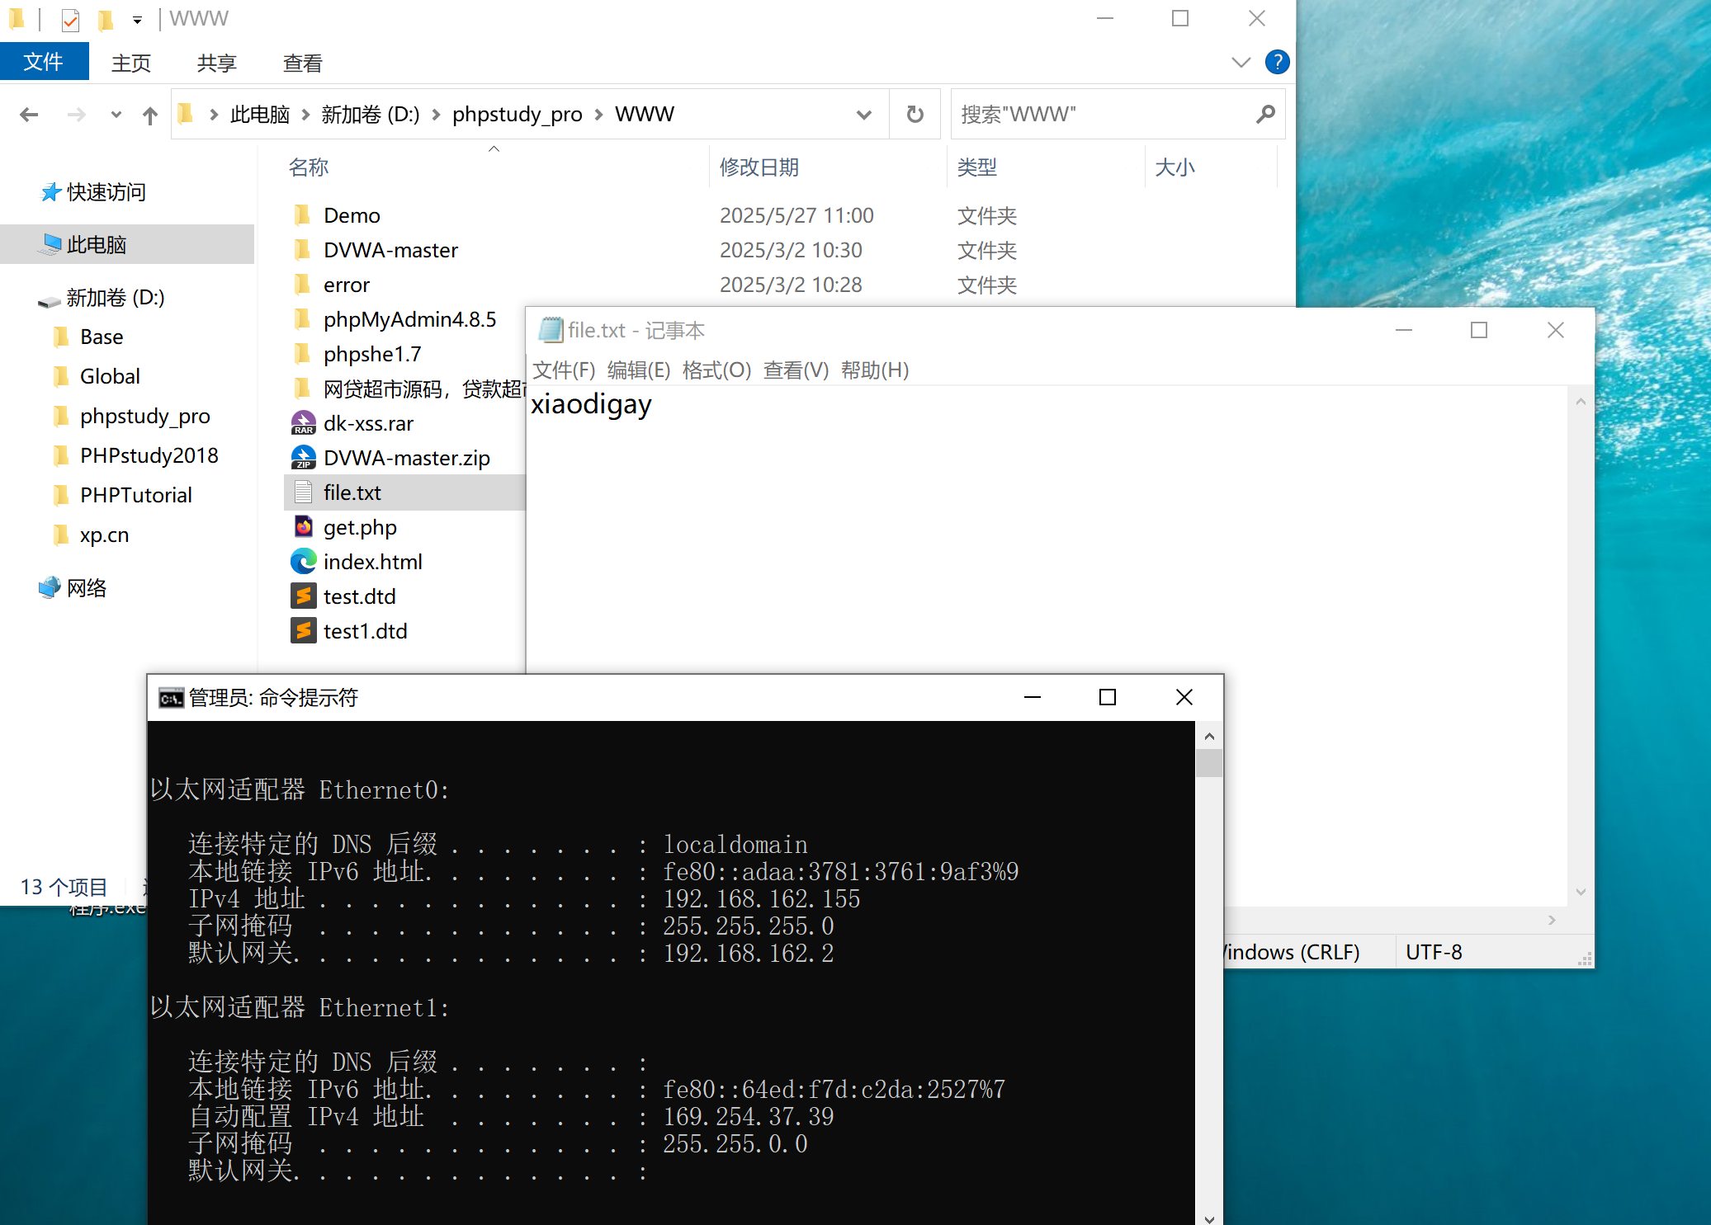The width and height of the screenshot is (1711, 1225).
Task: Click the refresh button in address bar
Action: pos(915,114)
